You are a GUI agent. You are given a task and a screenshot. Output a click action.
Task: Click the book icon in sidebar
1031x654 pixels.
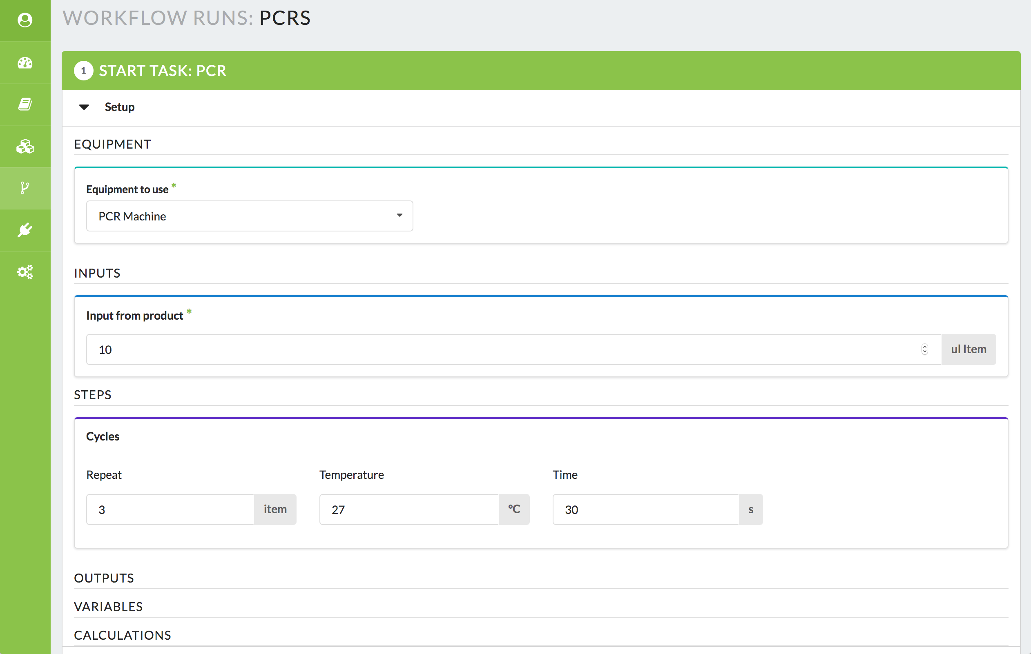(x=25, y=104)
